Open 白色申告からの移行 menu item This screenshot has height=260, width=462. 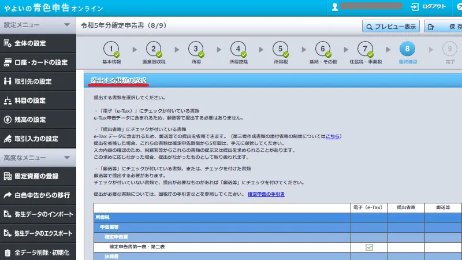38,195
